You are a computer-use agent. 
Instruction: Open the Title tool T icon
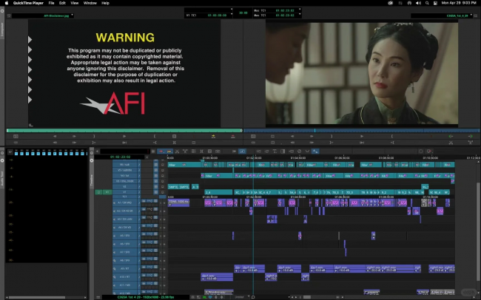(275, 151)
